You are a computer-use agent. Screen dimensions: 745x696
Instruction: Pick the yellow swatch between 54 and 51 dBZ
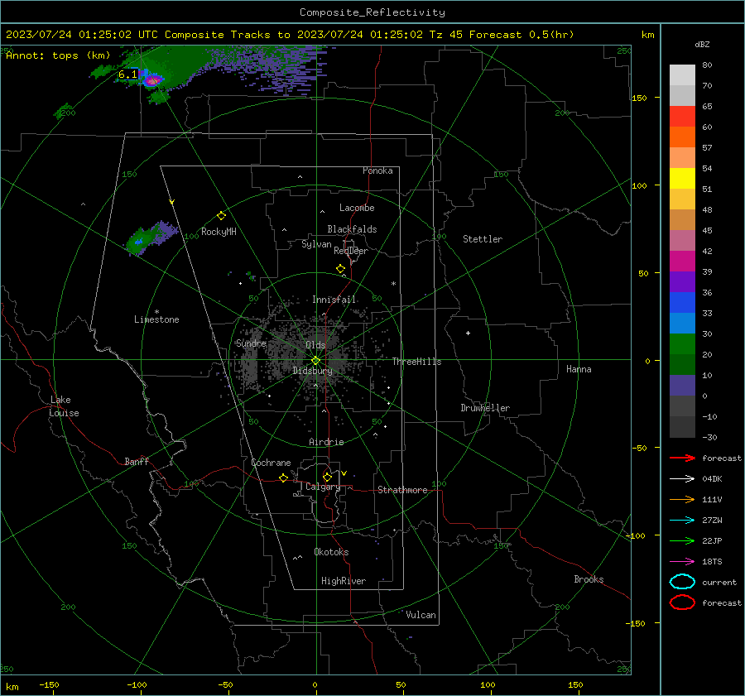pyautogui.click(x=682, y=179)
